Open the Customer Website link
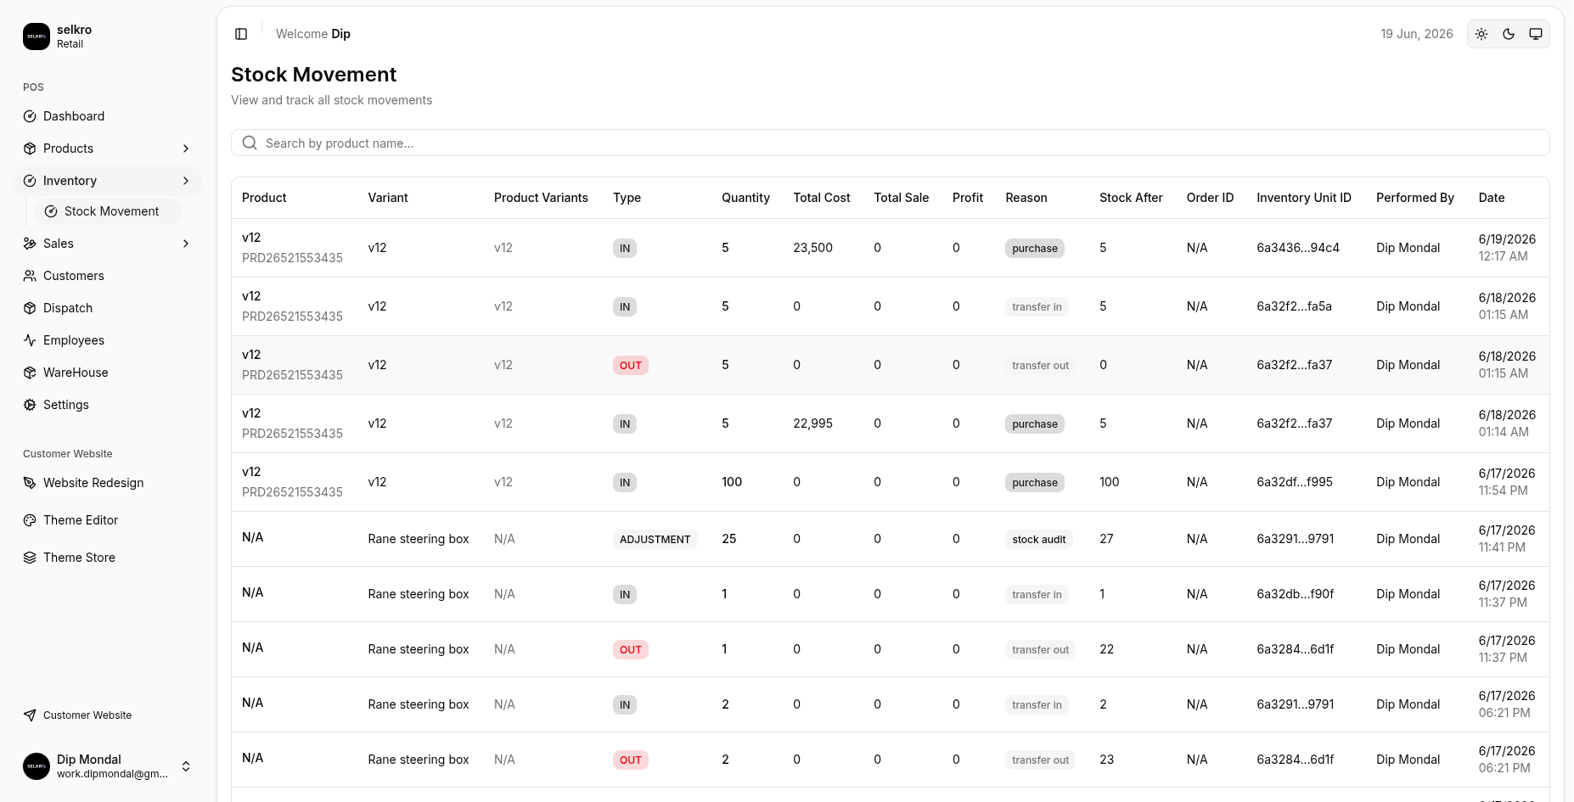This screenshot has width=1574, height=802. (108, 715)
